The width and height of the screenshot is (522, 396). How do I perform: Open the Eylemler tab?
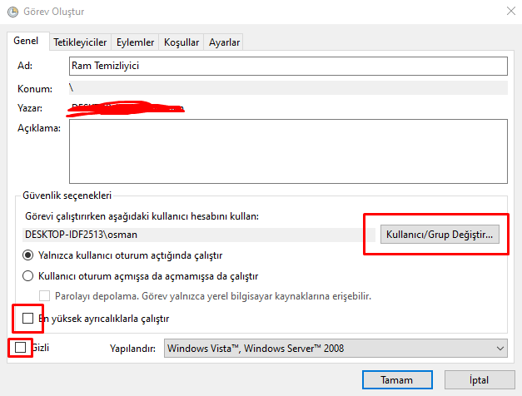tap(135, 42)
